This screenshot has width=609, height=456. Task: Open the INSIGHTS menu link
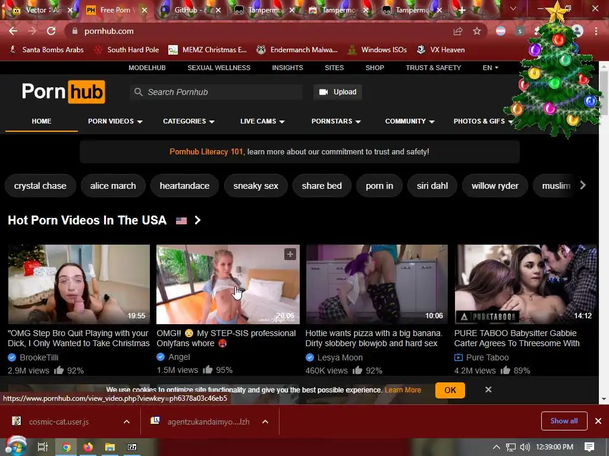[287, 68]
